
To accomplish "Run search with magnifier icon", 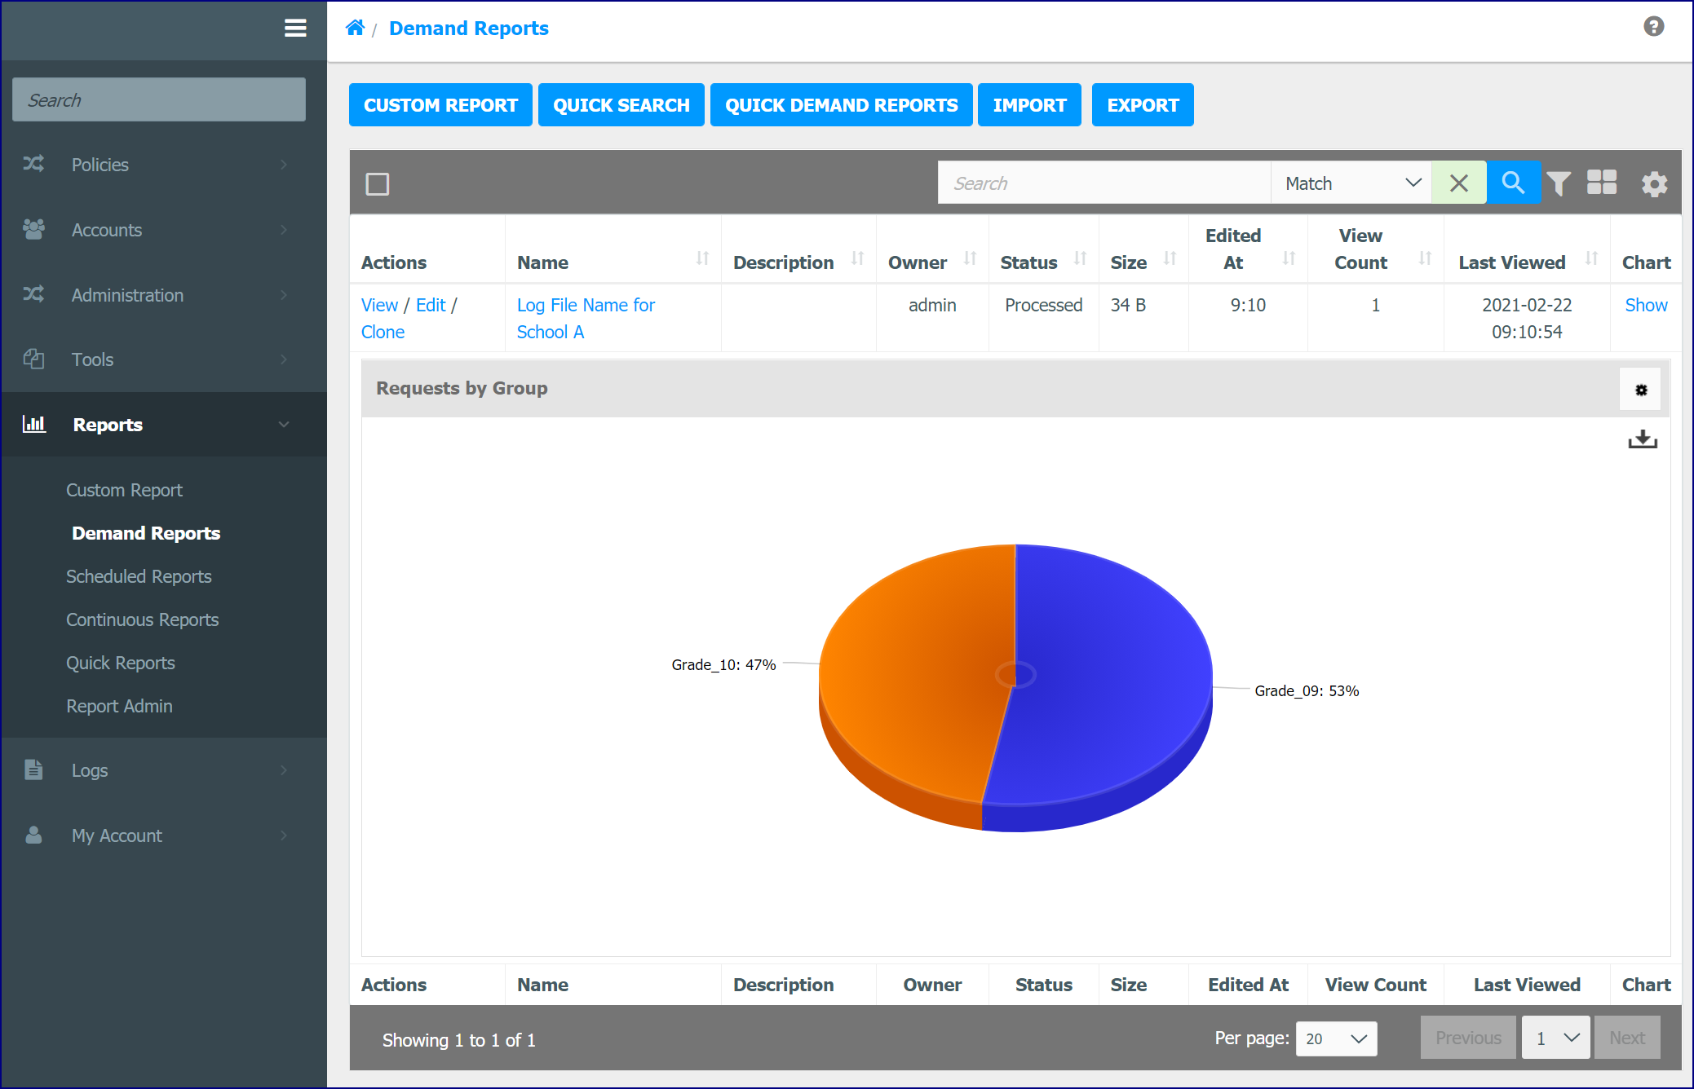I will 1513,183.
